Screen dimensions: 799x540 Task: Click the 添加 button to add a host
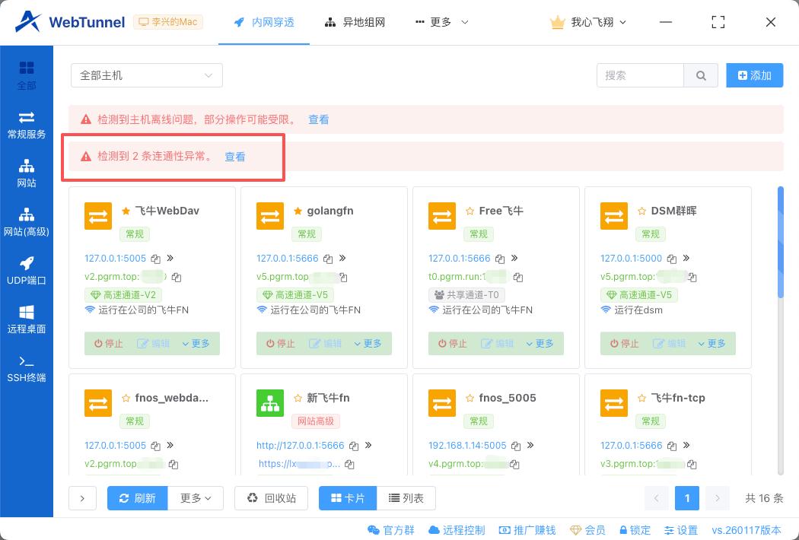(x=754, y=75)
